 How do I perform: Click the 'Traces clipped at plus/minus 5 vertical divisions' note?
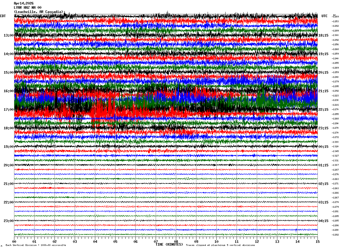pyautogui.click(x=220, y=245)
